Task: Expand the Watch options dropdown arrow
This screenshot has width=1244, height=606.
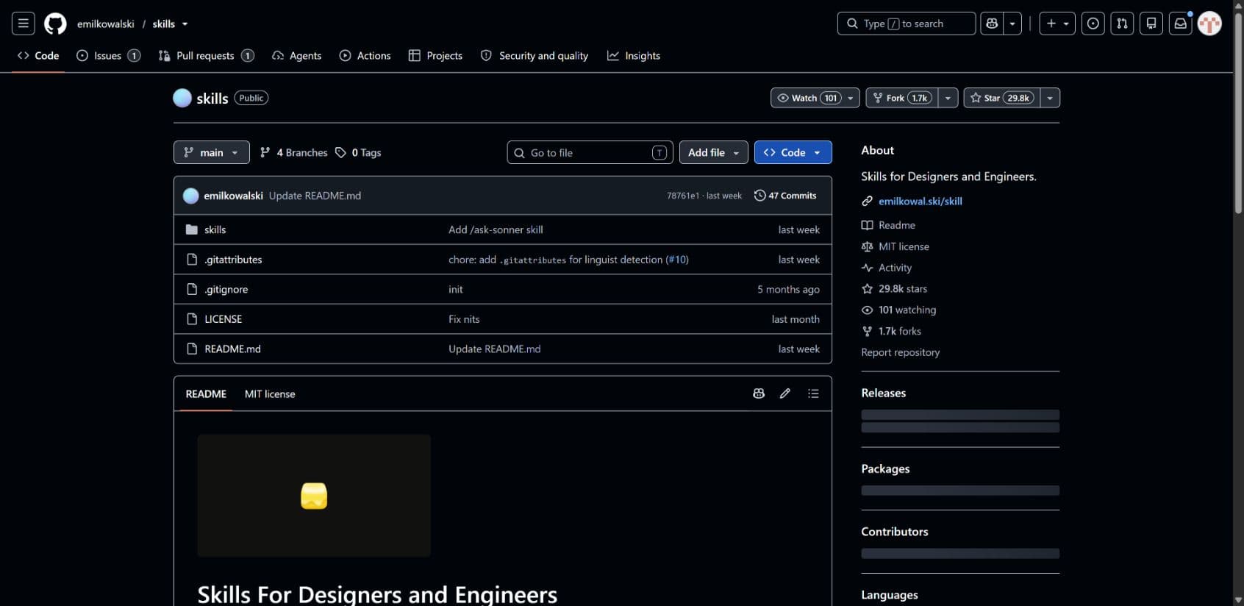Action: click(851, 98)
